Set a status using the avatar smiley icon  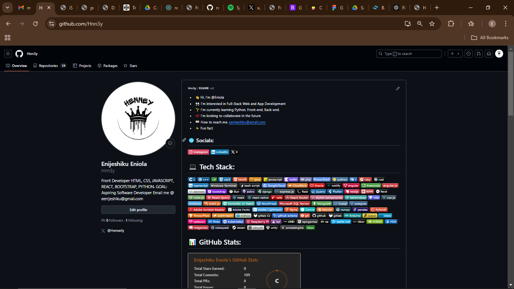click(170, 143)
